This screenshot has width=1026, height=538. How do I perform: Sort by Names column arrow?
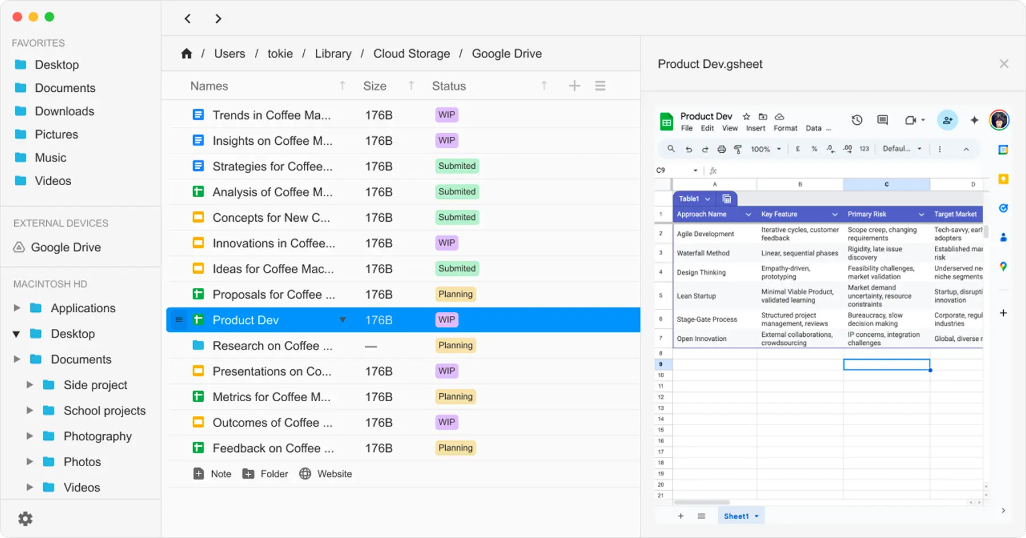click(342, 86)
